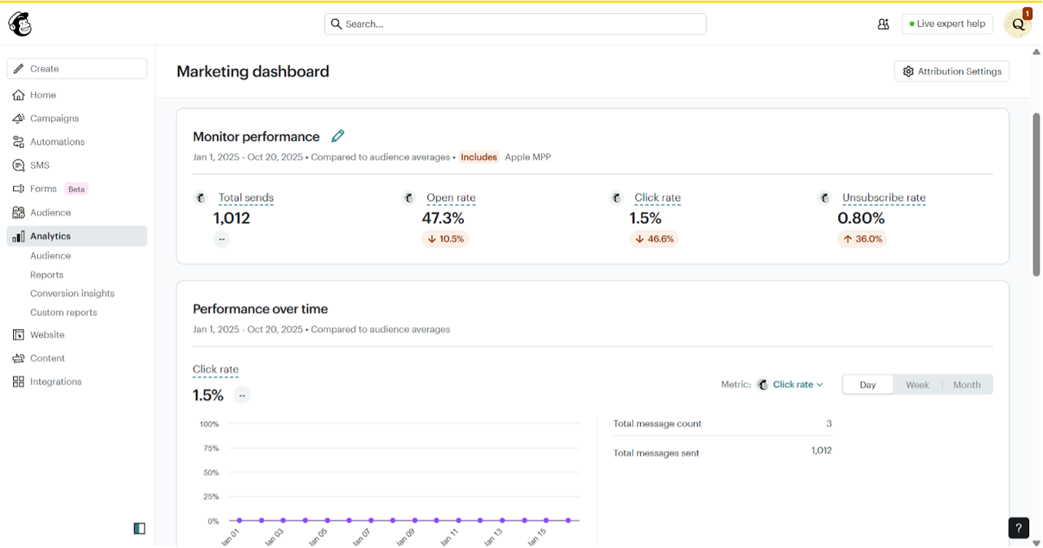The height and width of the screenshot is (548, 1043).
Task: Switch chart granularity to Week
Action: point(918,385)
